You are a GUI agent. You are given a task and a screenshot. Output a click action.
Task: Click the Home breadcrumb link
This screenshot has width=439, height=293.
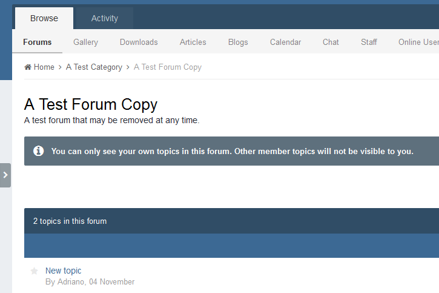click(x=44, y=67)
